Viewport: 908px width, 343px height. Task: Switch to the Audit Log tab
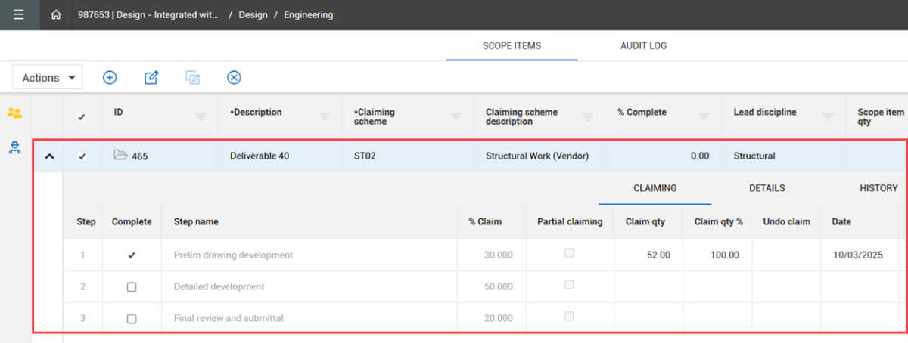[643, 46]
